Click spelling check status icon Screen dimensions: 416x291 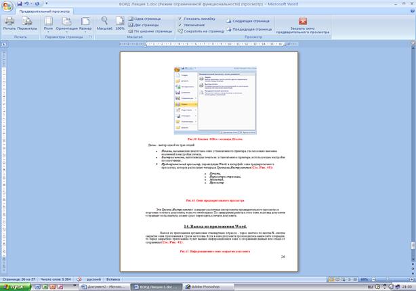coord(79,279)
